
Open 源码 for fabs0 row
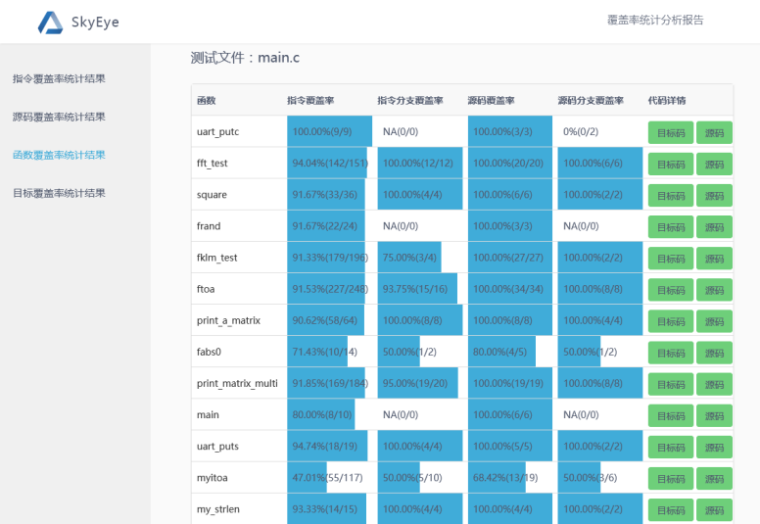point(714,354)
